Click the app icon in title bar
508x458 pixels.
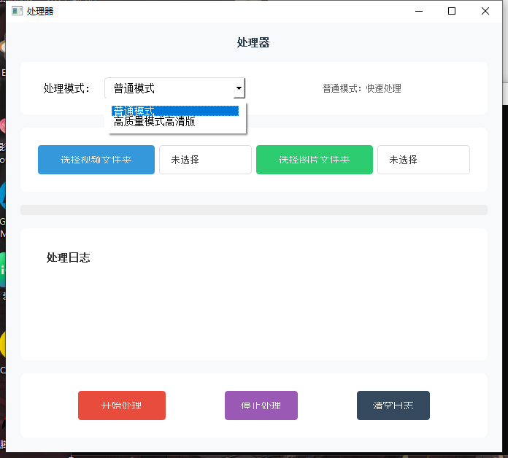click(x=17, y=12)
